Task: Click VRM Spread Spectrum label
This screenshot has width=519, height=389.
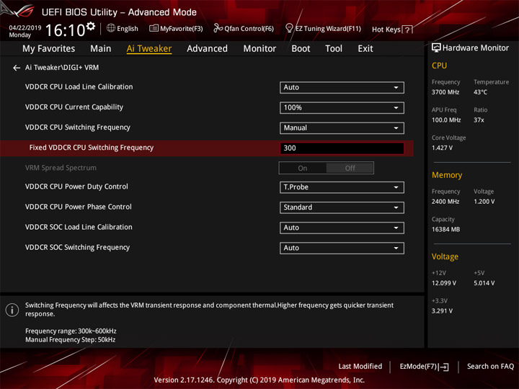Action: click(61, 168)
